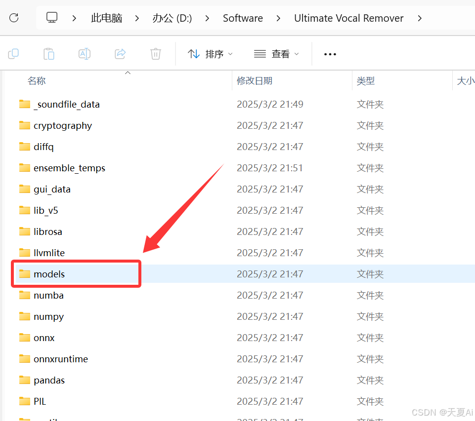This screenshot has height=421, width=475.
Task: Select the numpy folder
Action: point(48,317)
